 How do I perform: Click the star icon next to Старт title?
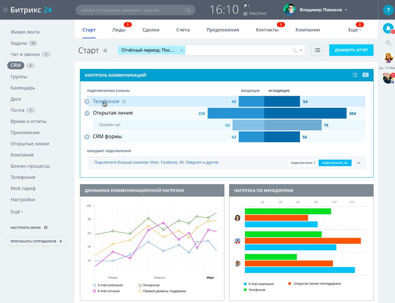105,51
